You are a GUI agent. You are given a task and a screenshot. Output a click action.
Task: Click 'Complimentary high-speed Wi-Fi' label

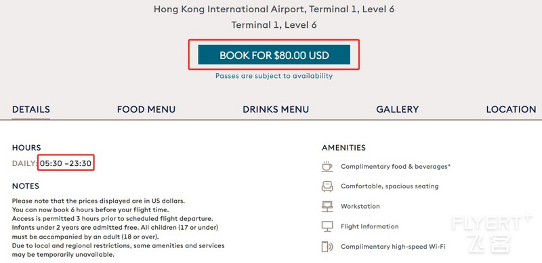[393, 247]
